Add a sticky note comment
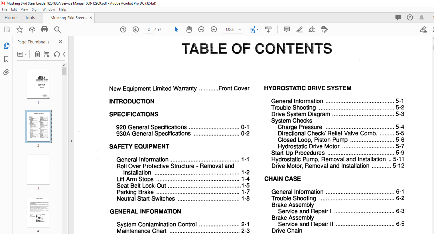Screen dimensions: 434x234 287,29
